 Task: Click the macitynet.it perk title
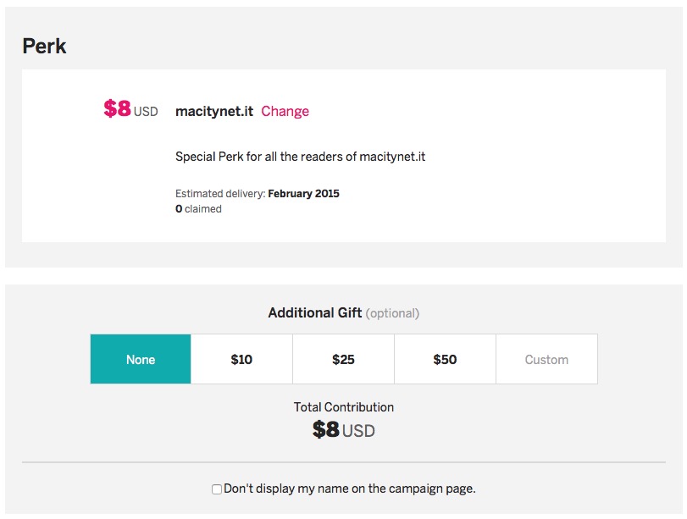pyautogui.click(x=213, y=111)
